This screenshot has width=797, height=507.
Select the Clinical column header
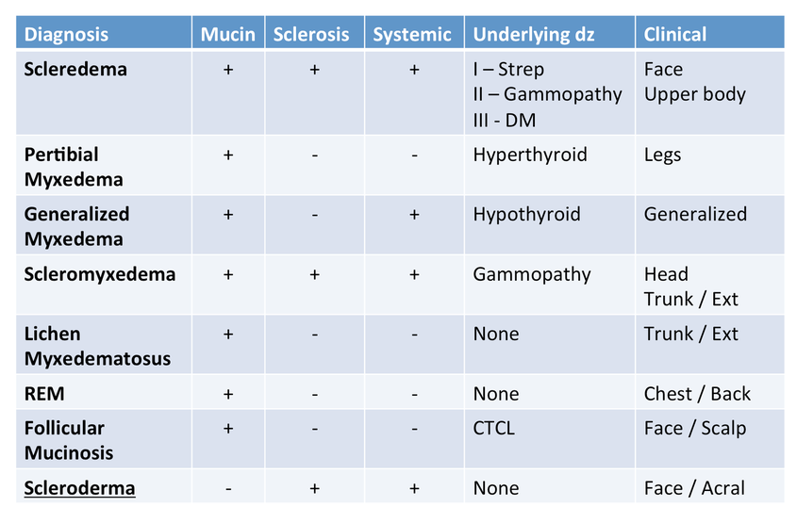[710, 33]
